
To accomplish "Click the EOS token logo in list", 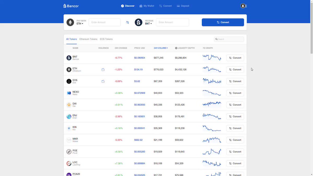I will coord(69,81).
